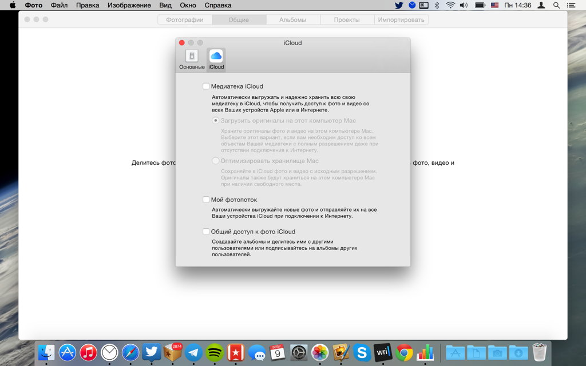The height and width of the screenshot is (366, 586).
Task: Click the keyboard viewer menu bar icon
Action: (x=424, y=5)
